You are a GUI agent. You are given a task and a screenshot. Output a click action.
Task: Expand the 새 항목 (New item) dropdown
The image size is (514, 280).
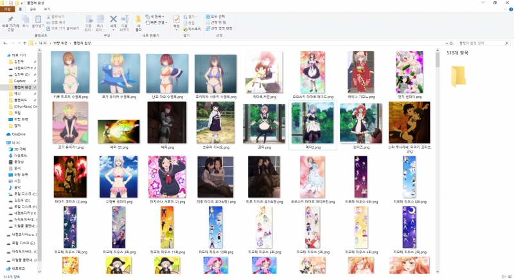tap(155, 16)
